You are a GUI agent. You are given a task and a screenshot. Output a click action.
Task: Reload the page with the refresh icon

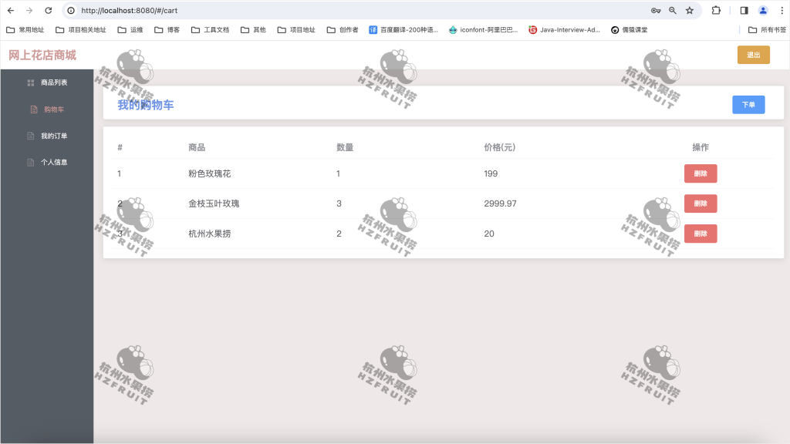click(49, 11)
